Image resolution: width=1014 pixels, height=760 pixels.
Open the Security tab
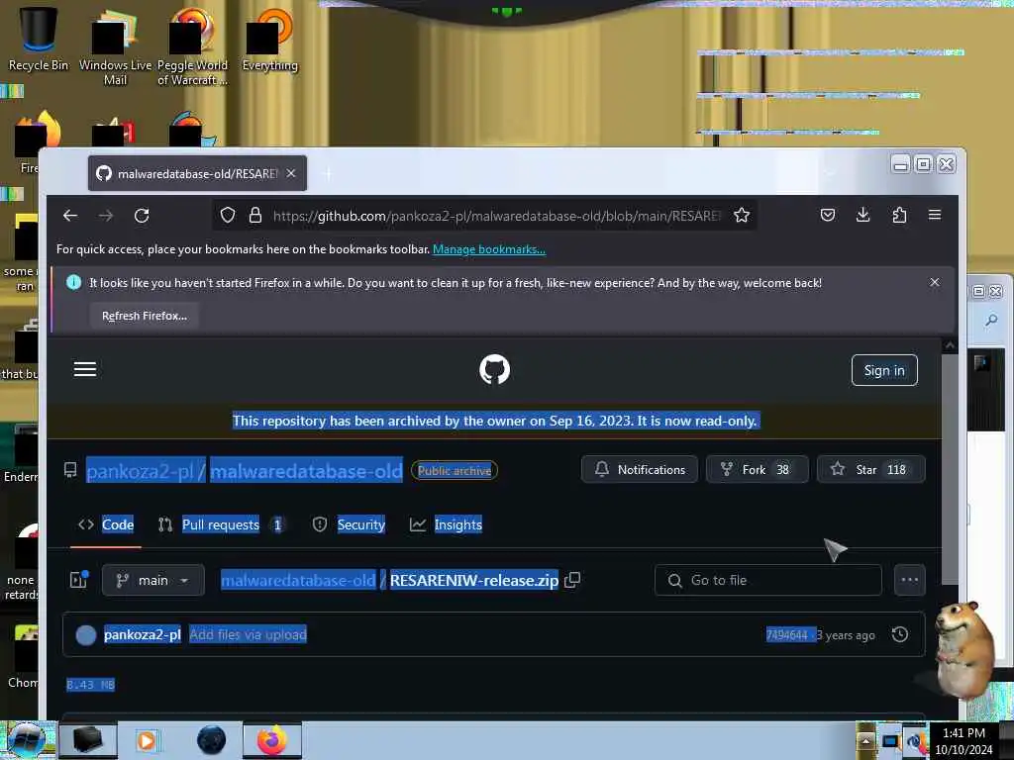[350, 524]
